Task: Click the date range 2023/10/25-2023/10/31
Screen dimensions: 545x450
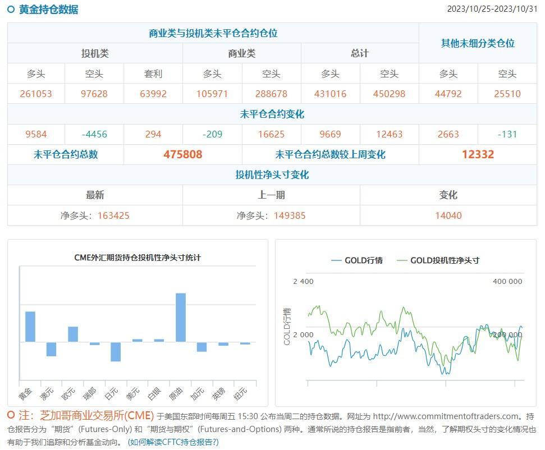Action: 494,9
